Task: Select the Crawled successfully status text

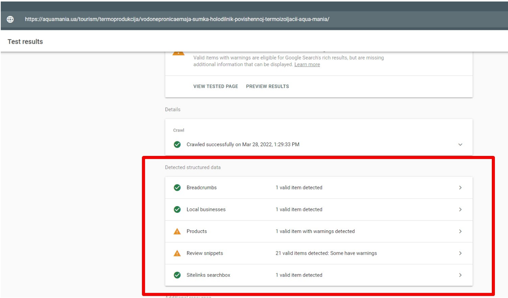Action: click(242, 144)
